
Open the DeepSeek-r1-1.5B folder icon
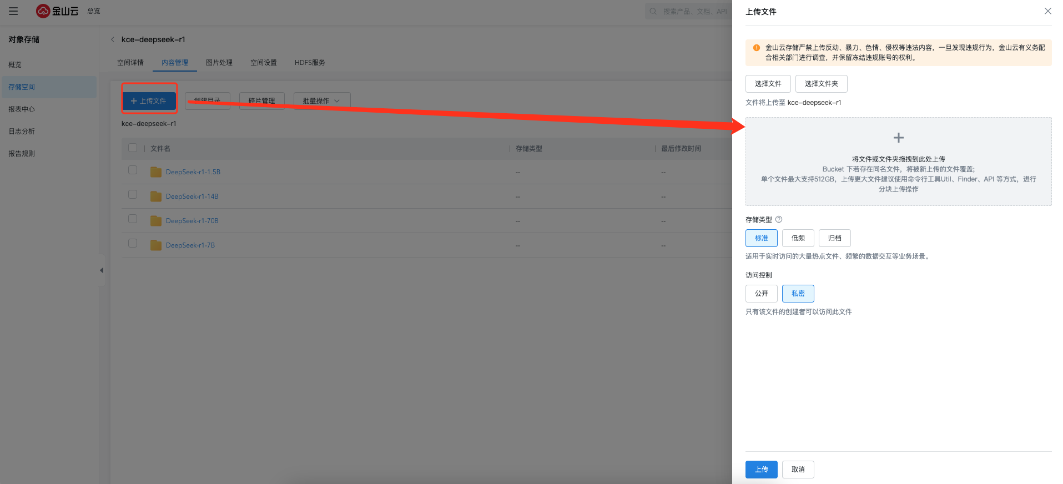(156, 172)
